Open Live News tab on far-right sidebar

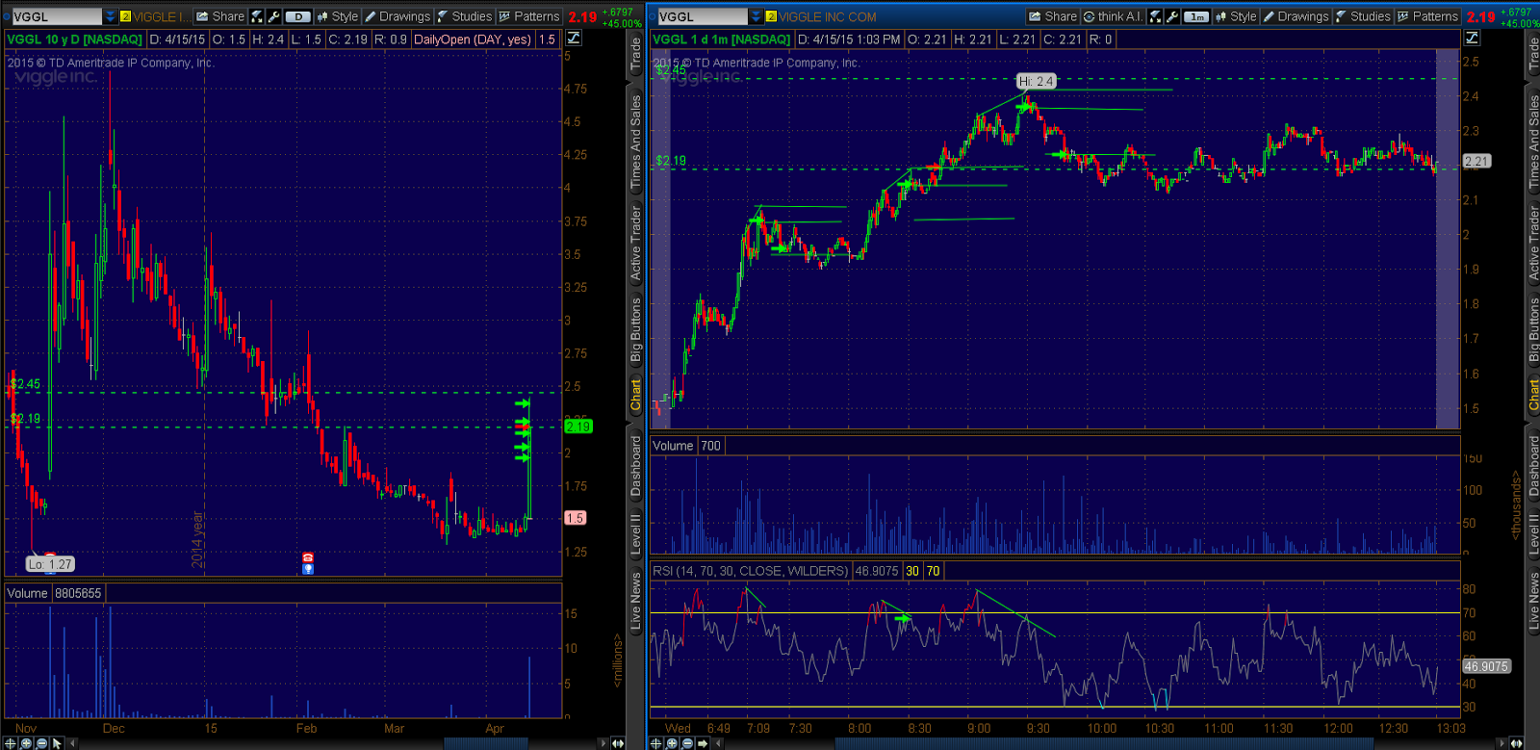1533,602
